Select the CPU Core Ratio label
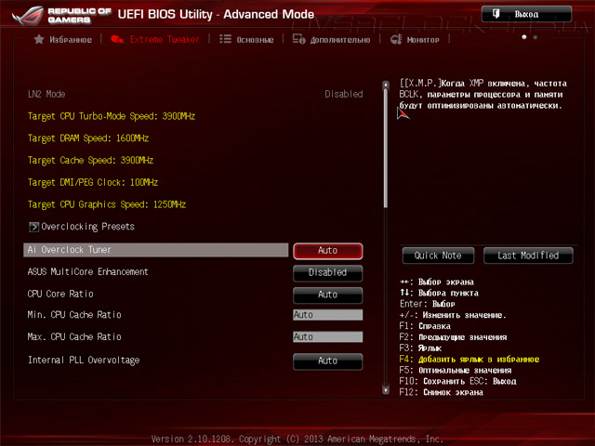This screenshot has height=446, width=595. point(60,294)
